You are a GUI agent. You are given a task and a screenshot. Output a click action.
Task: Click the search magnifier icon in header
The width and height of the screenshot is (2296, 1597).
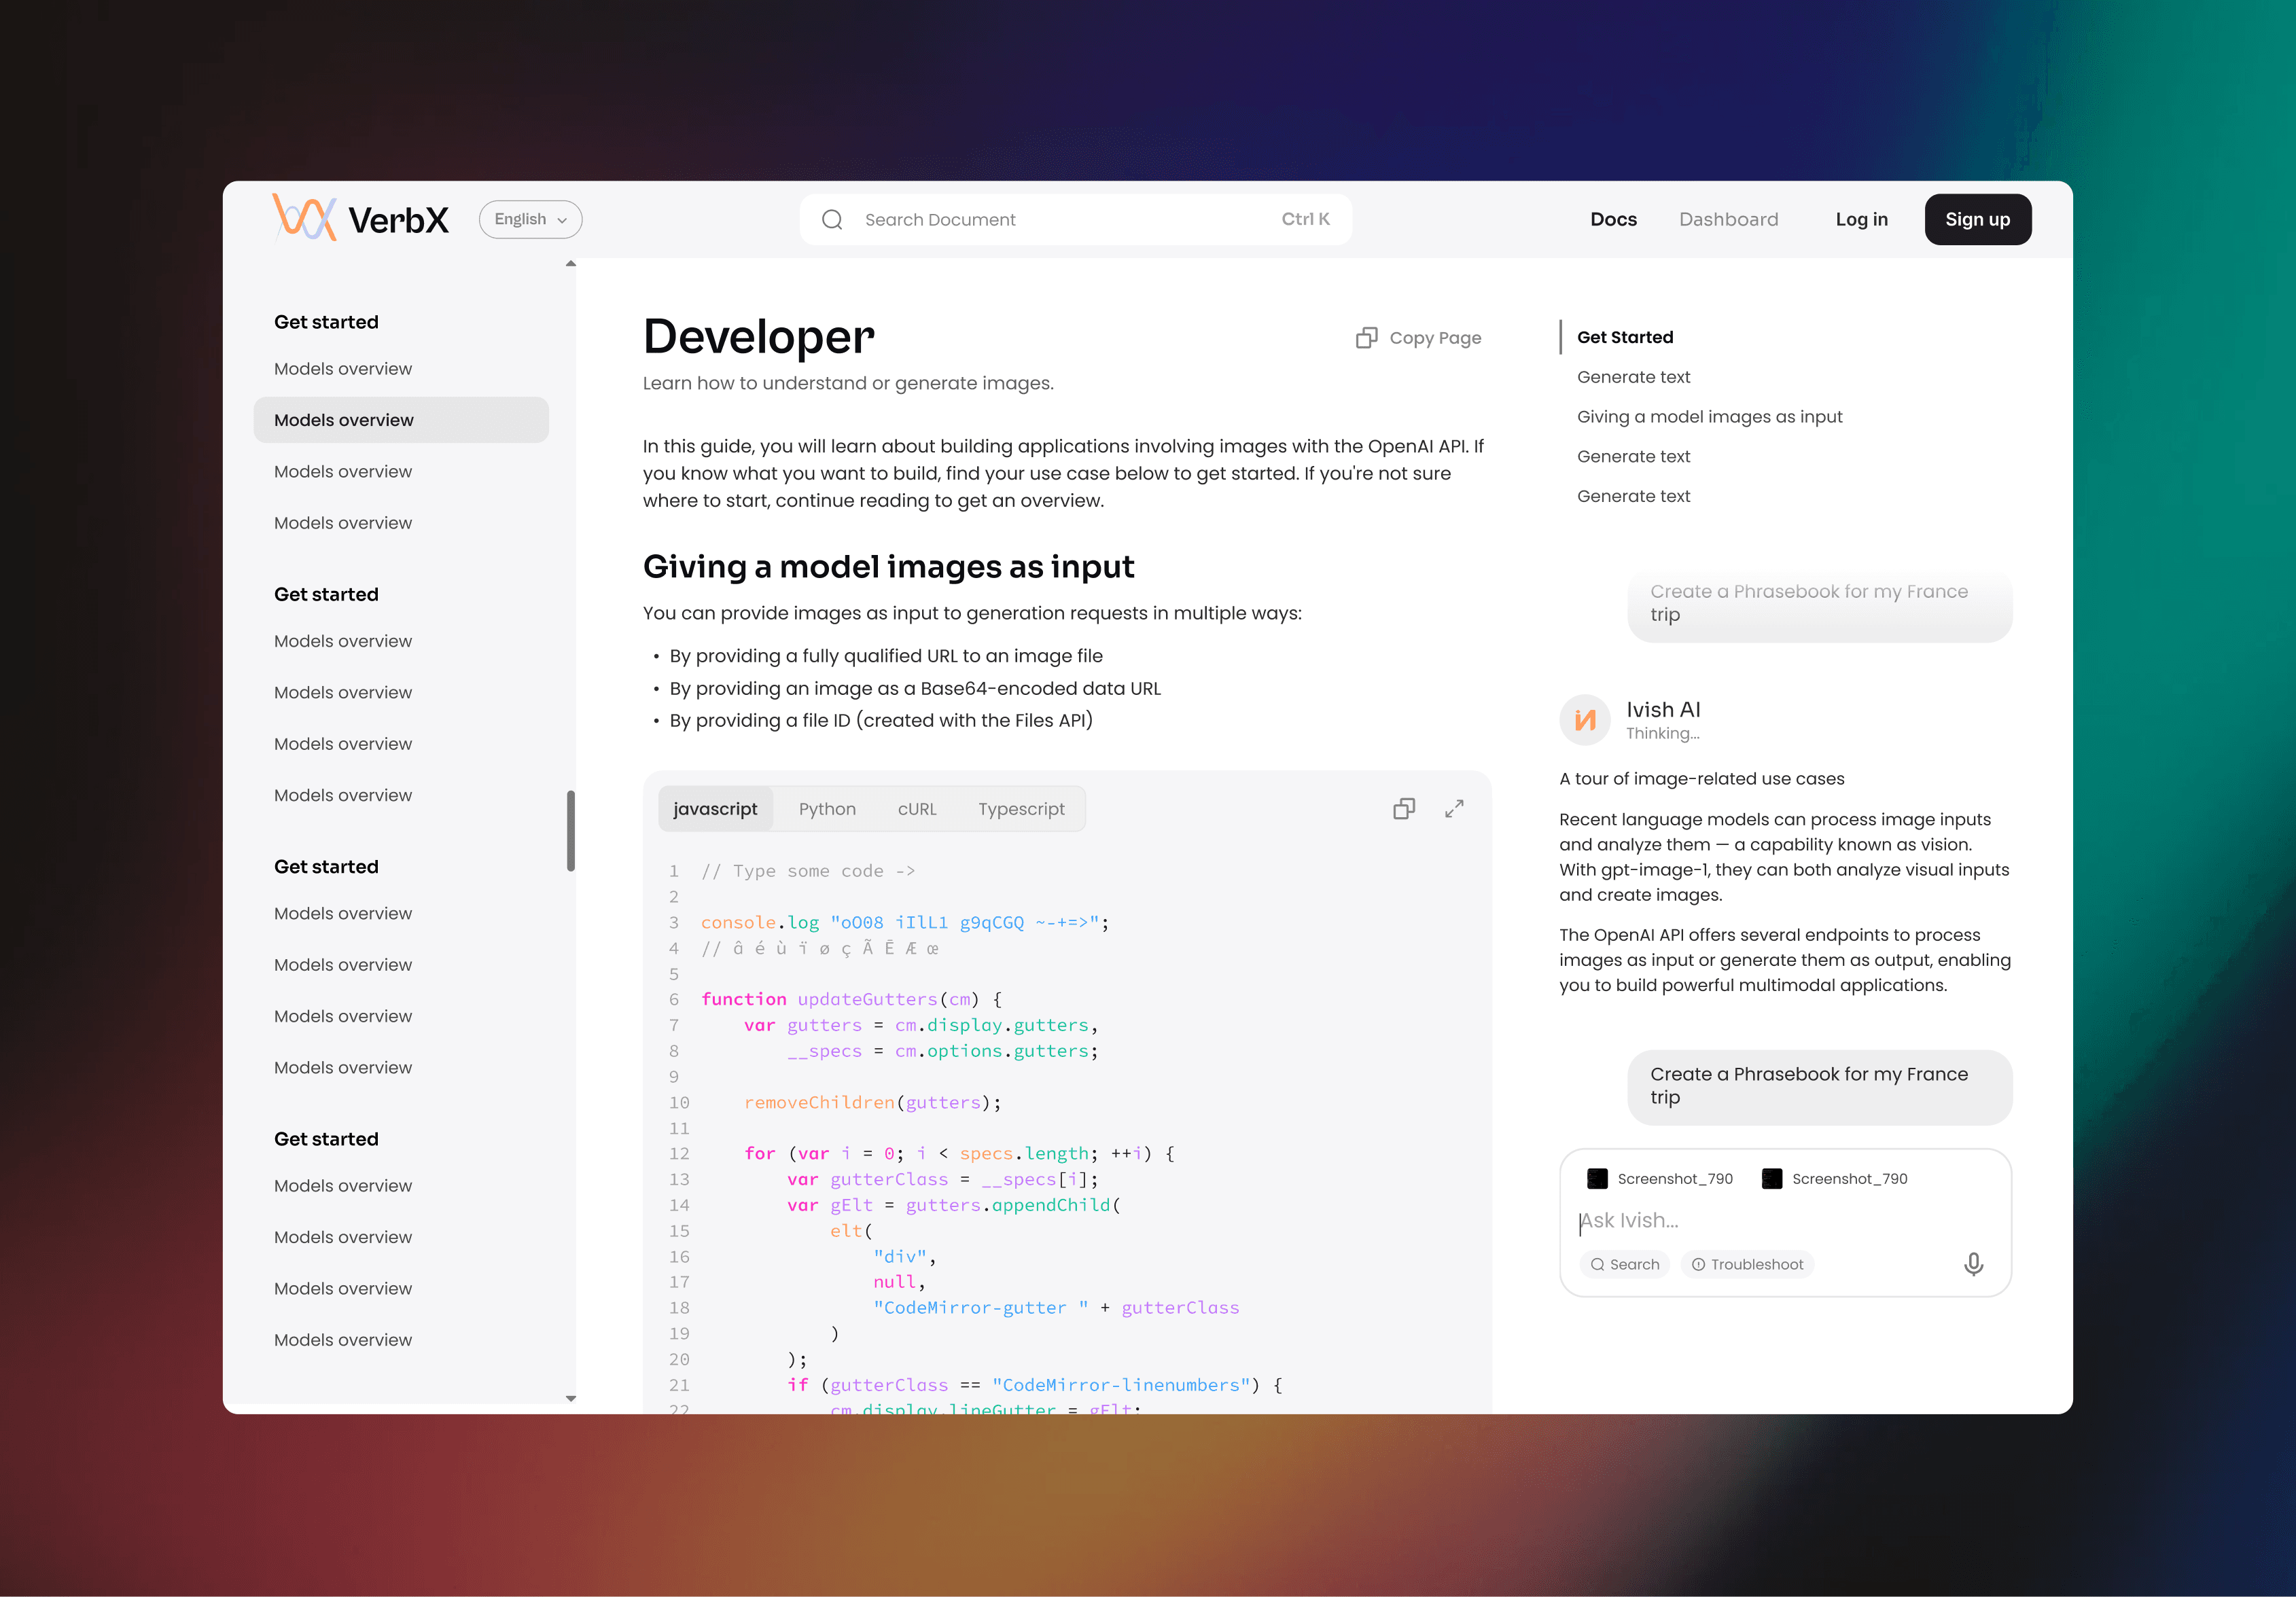tap(832, 220)
